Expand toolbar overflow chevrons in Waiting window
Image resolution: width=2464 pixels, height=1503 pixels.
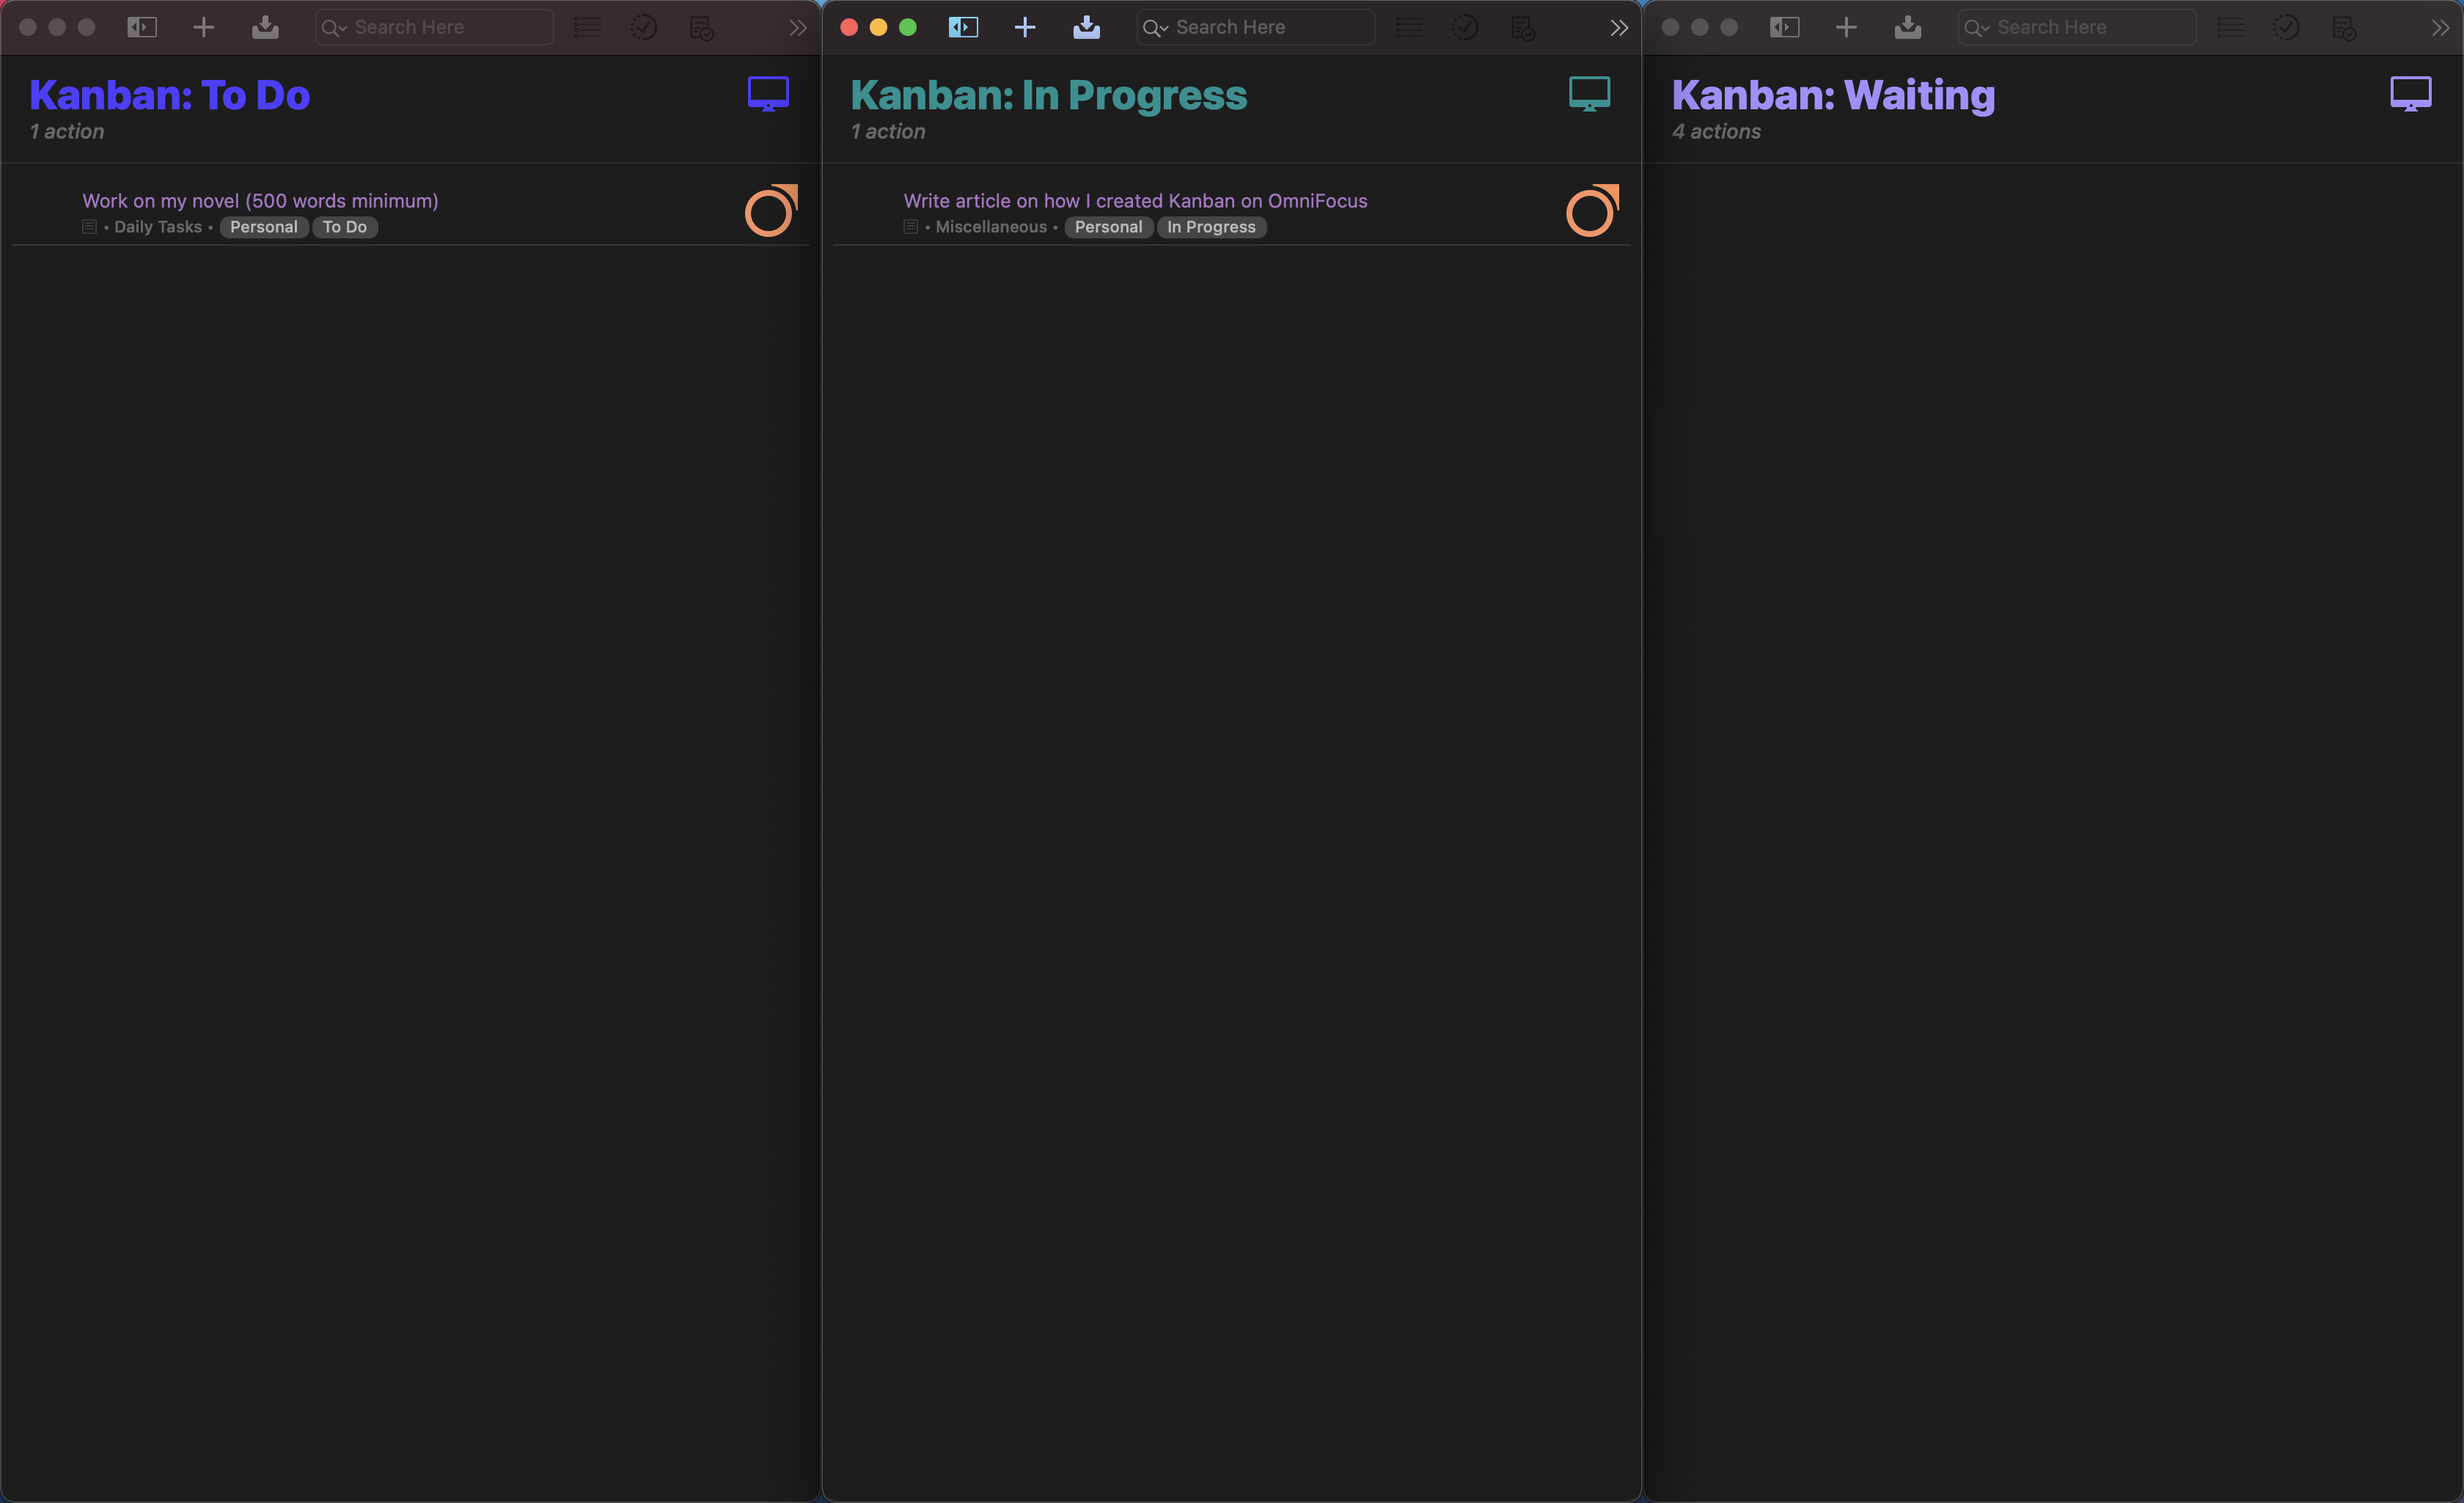(2441, 28)
